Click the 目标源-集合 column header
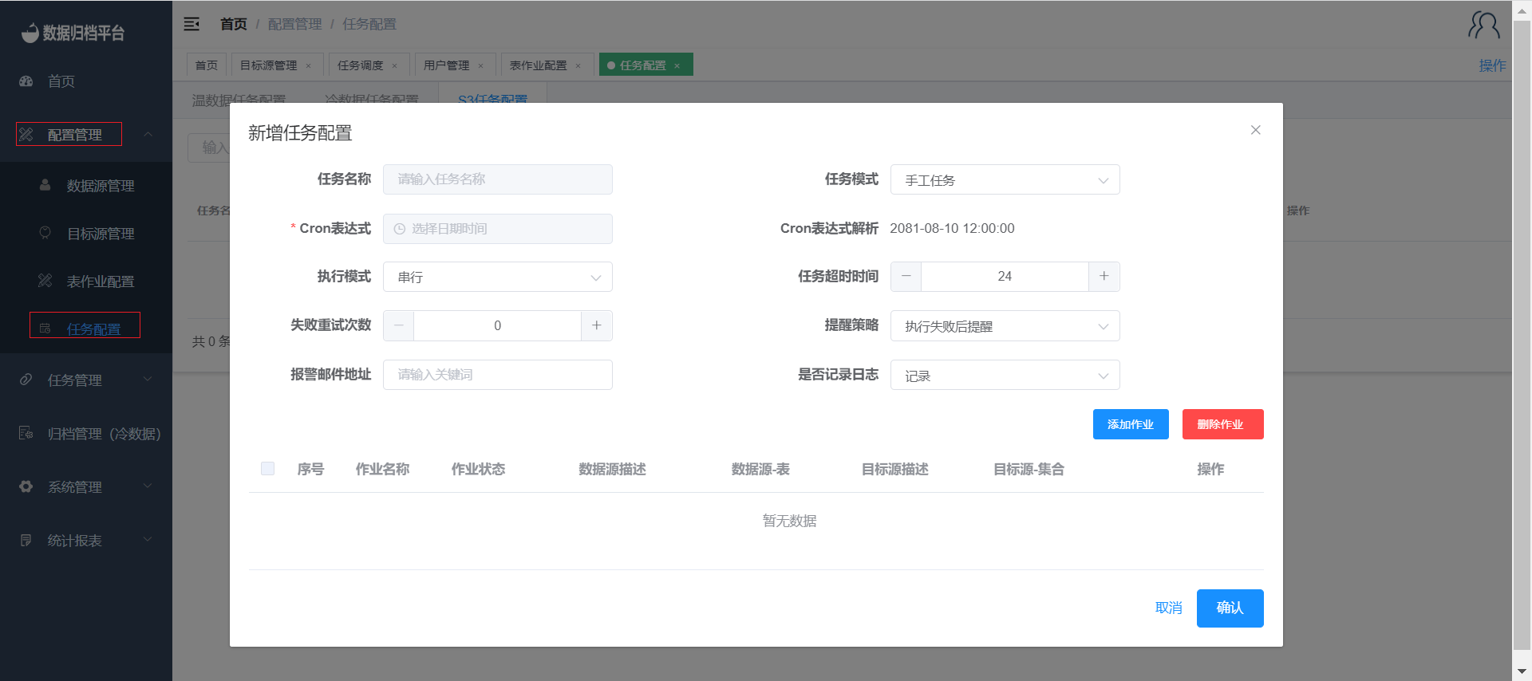Screen dimensions: 1532x681 tap(1029, 469)
